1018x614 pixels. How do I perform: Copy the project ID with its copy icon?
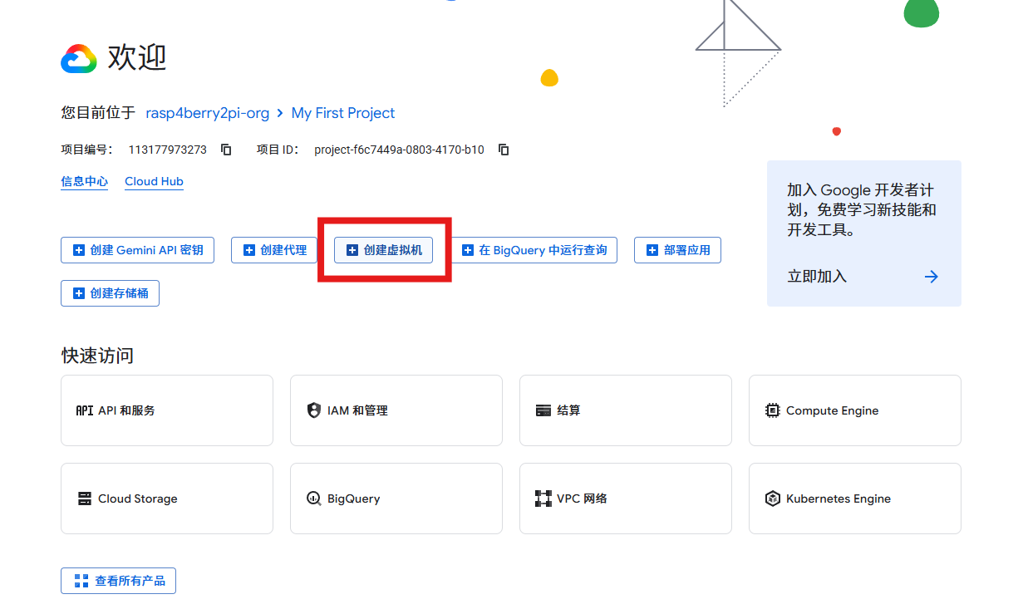(x=504, y=150)
